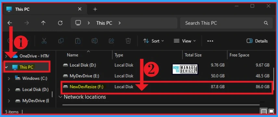The image size is (278, 117).
Task: Select This PC in the sidebar
Action: pos(27,67)
